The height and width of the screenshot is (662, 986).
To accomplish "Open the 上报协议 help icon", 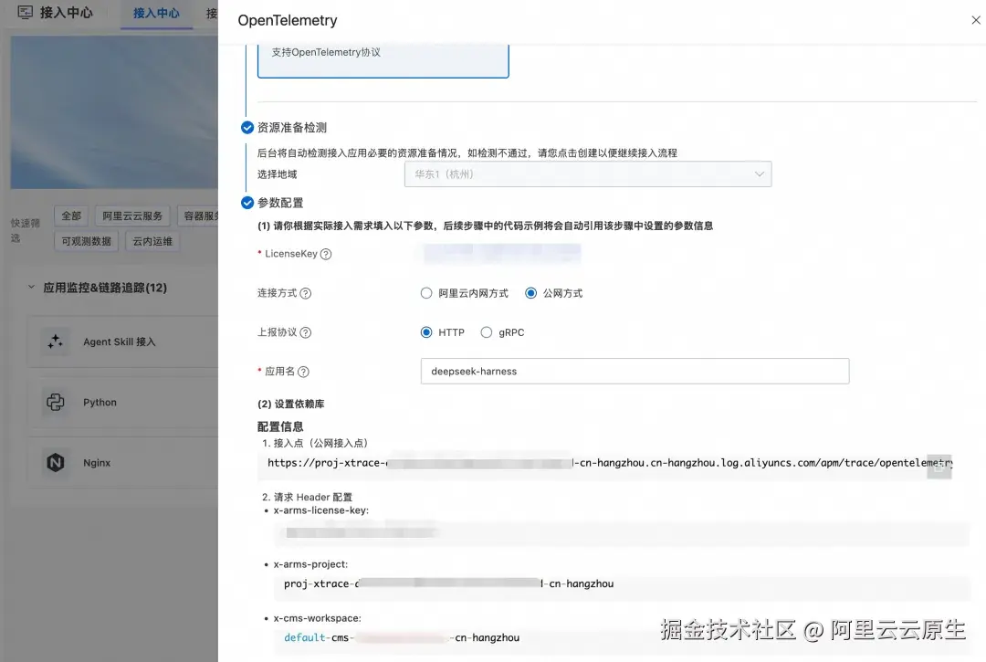I will (306, 332).
